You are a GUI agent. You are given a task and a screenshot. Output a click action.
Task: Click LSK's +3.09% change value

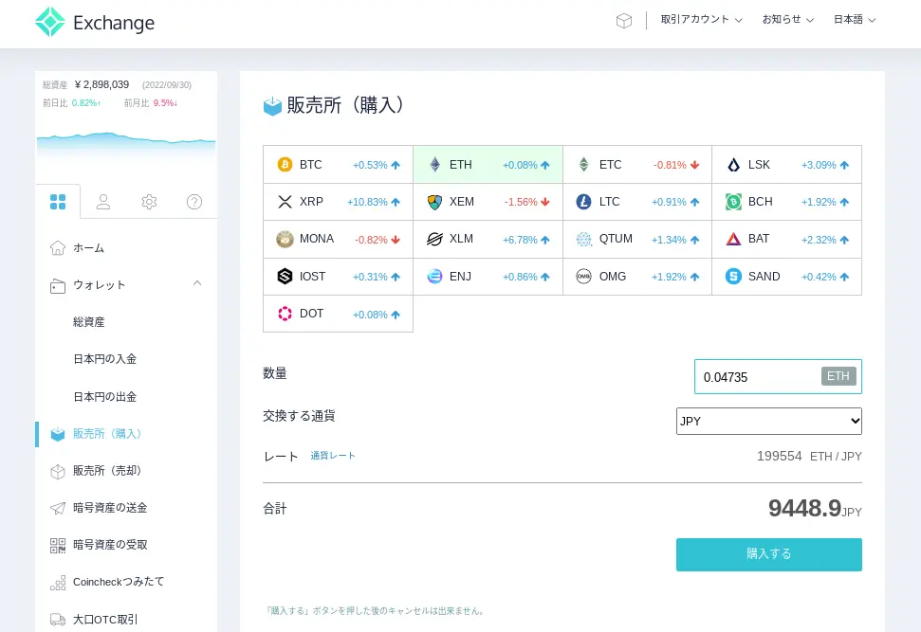[x=819, y=166]
